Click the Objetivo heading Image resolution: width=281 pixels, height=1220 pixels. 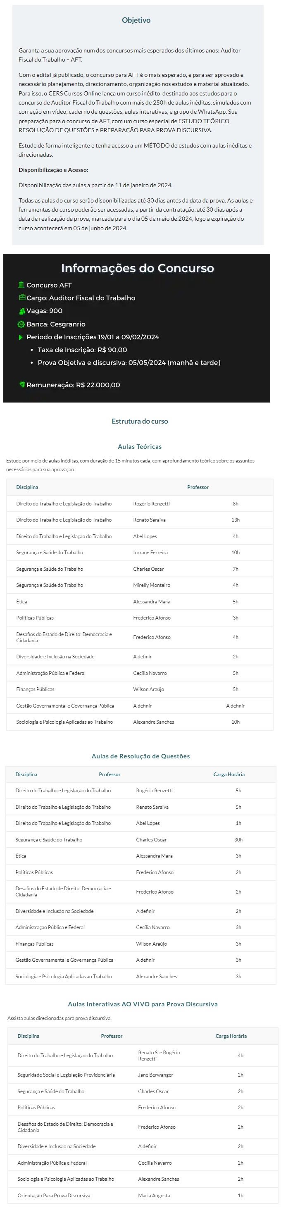point(136,20)
